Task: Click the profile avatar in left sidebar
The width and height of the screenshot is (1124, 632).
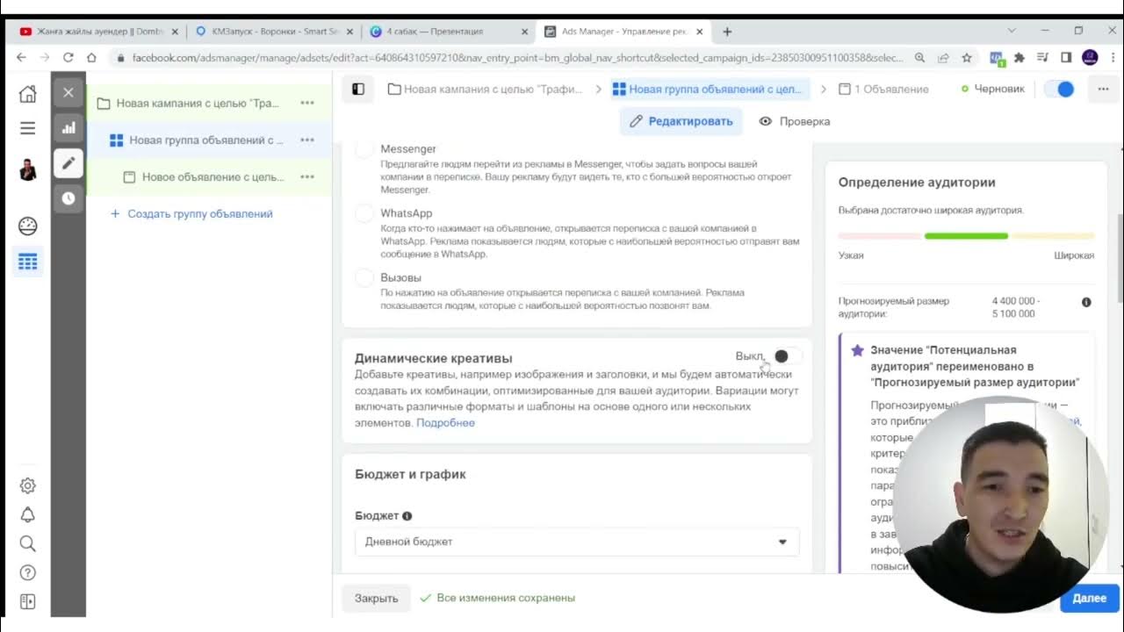Action: coord(28,169)
